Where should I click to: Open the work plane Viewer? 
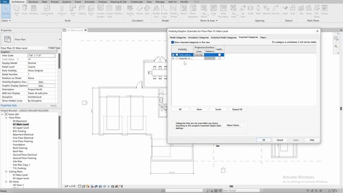point(324,10)
